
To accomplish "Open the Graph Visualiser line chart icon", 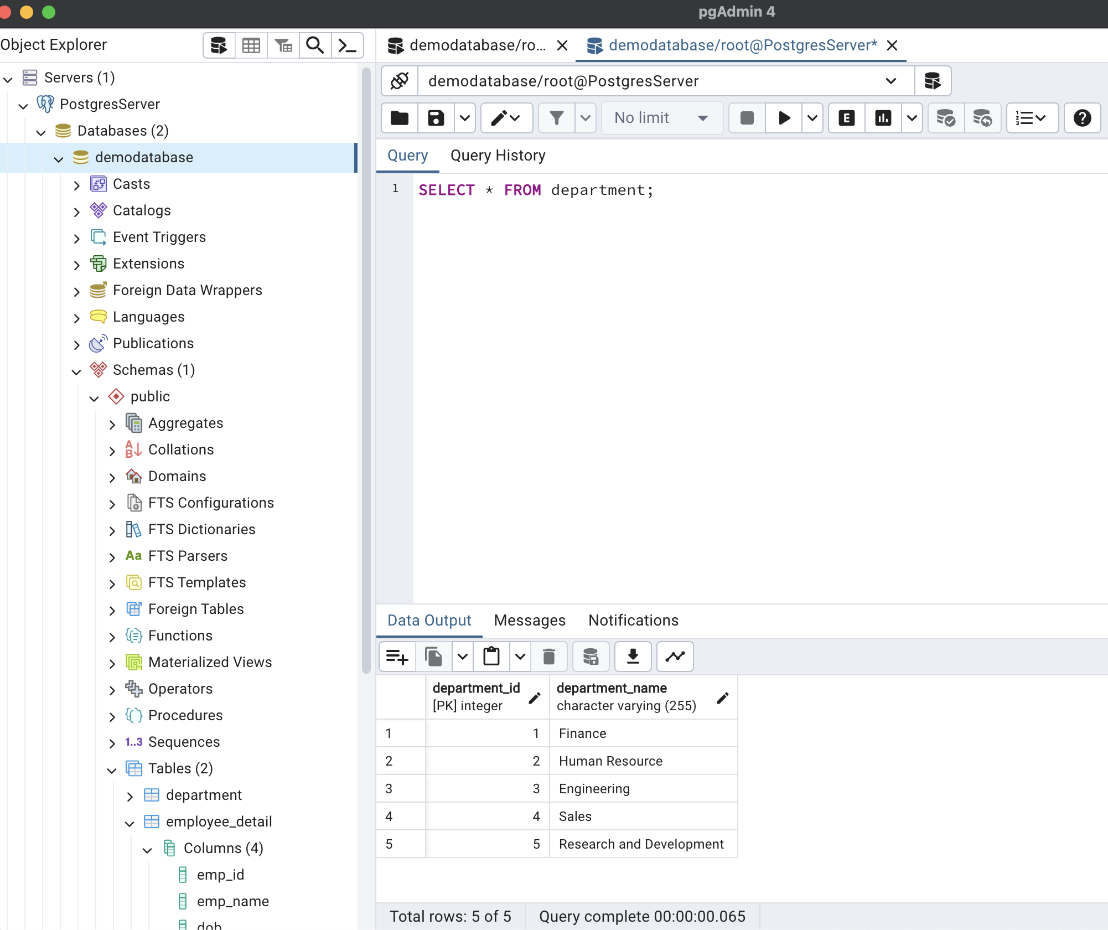I will tap(675, 657).
